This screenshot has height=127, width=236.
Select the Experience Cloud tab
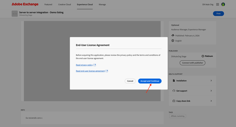point(85,4)
